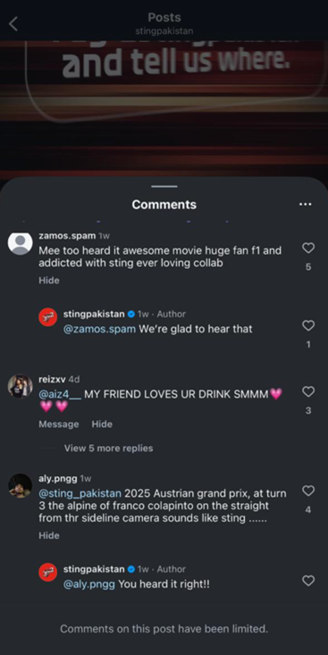Expand View 5 more replies
This screenshot has width=328, height=655.
coord(109,449)
